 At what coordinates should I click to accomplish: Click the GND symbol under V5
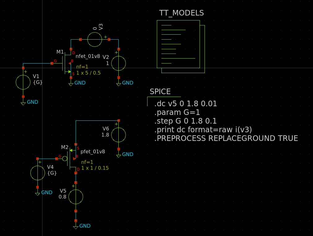(76, 226)
